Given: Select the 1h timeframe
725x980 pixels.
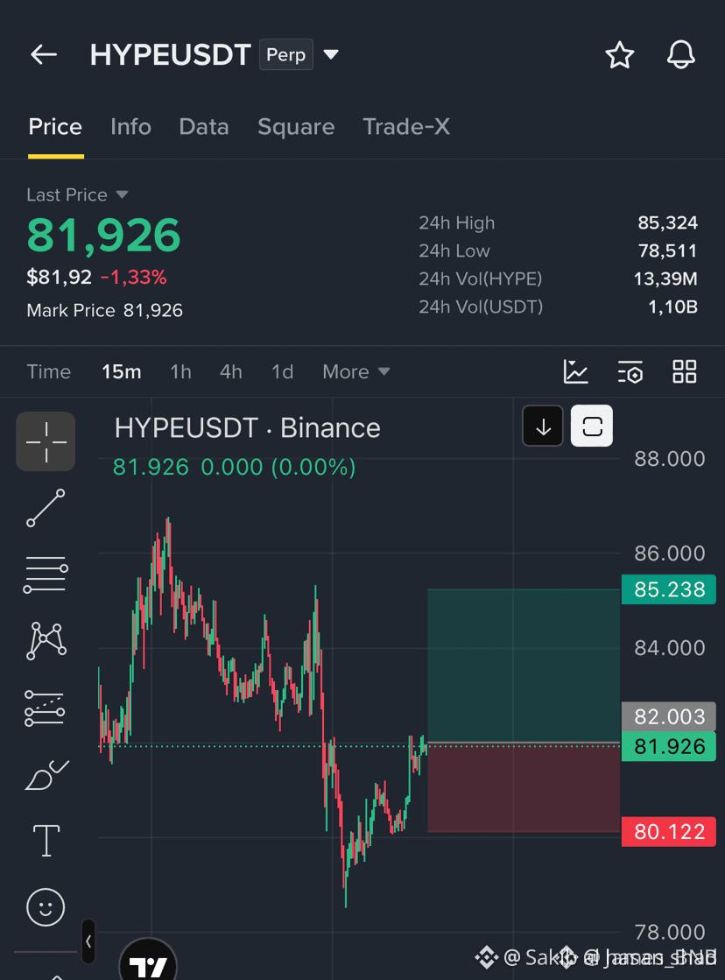Looking at the screenshot, I should click(x=180, y=372).
